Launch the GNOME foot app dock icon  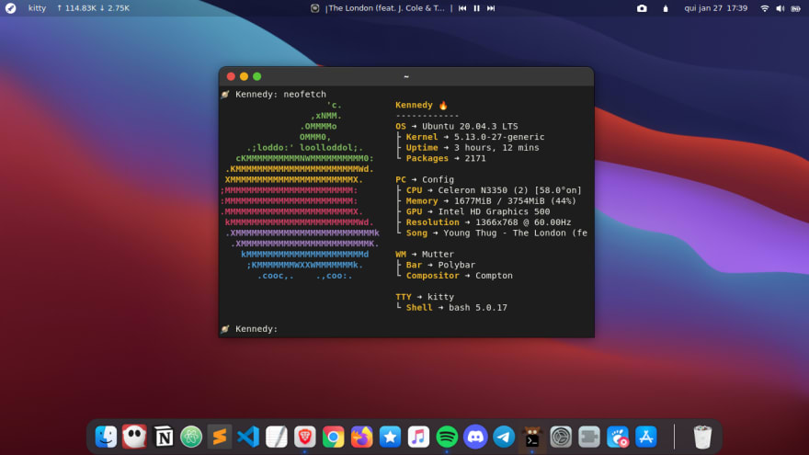[618, 437]
